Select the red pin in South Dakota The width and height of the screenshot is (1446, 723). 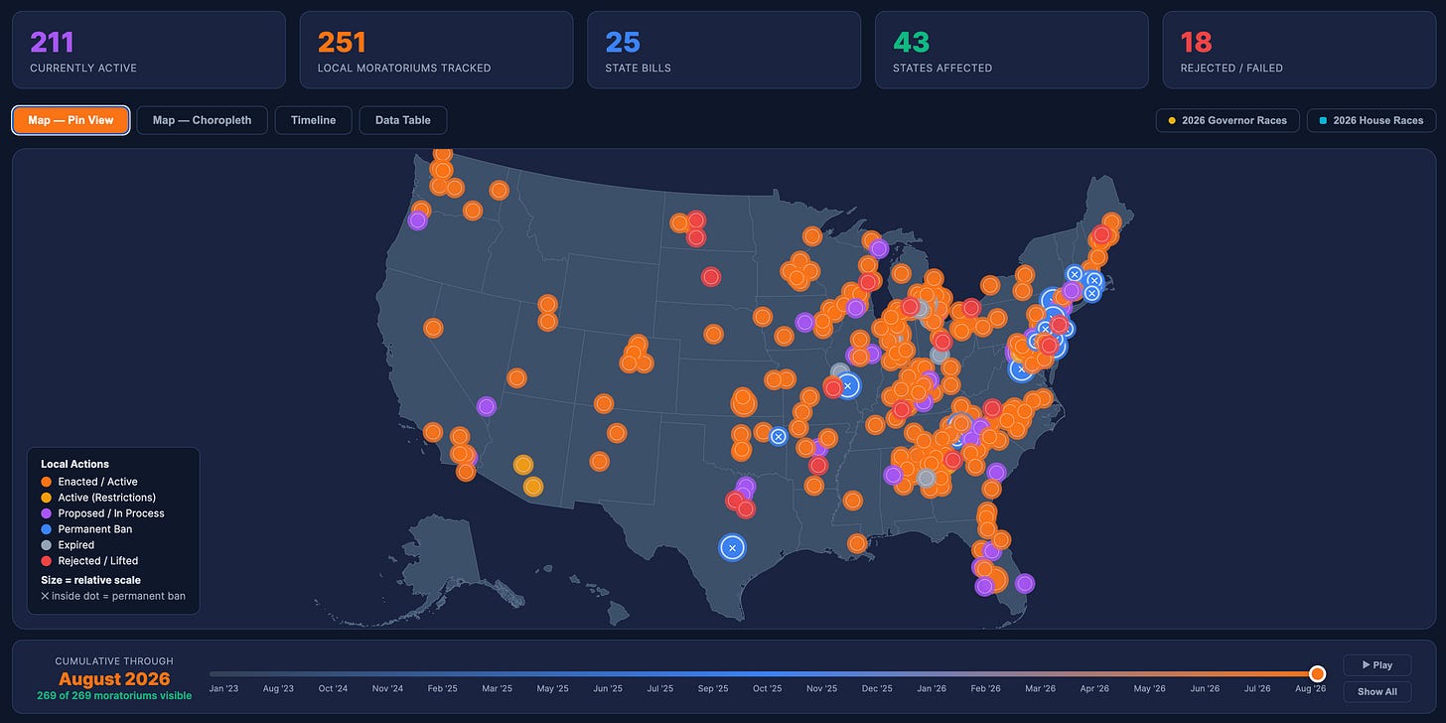click(710, 276)
